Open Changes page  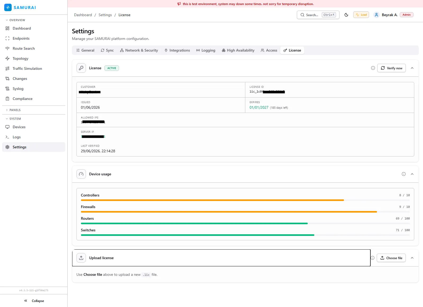(34, 79)
